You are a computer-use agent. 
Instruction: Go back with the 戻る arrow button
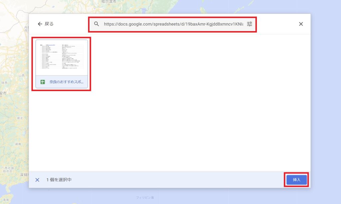point(45,24)
